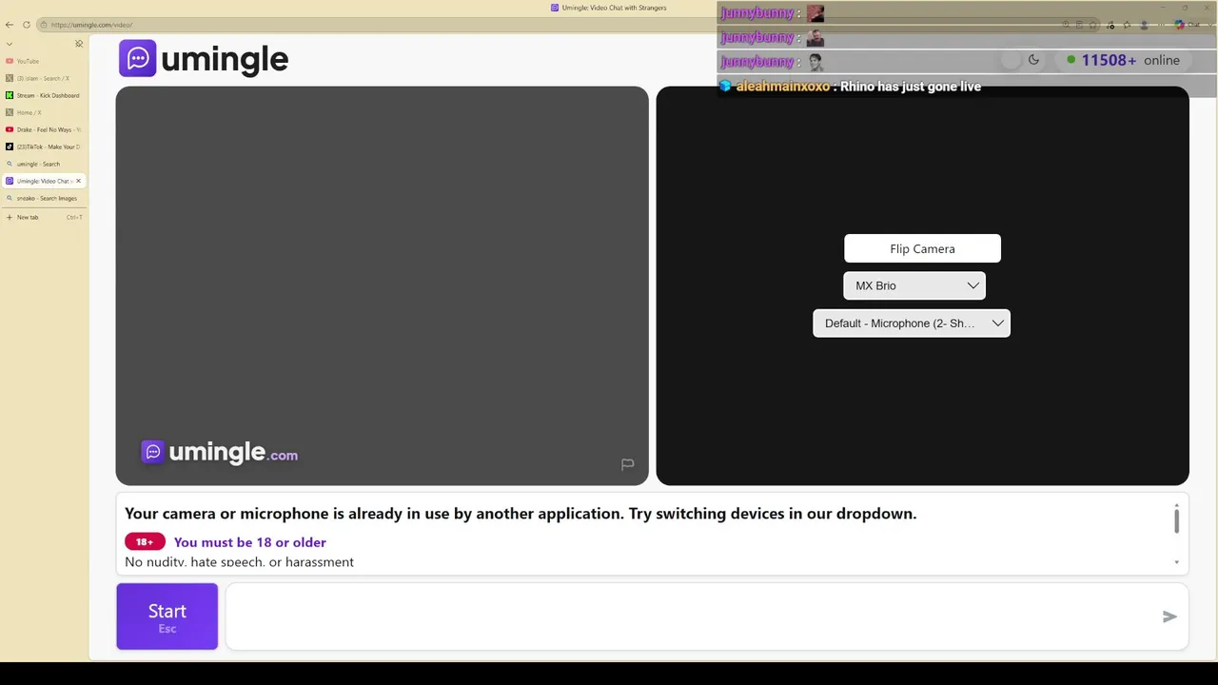Click the Flip Camera button
Image resolution: width=1218 pixels, height=685 pixels.
(x=922, y=248)
